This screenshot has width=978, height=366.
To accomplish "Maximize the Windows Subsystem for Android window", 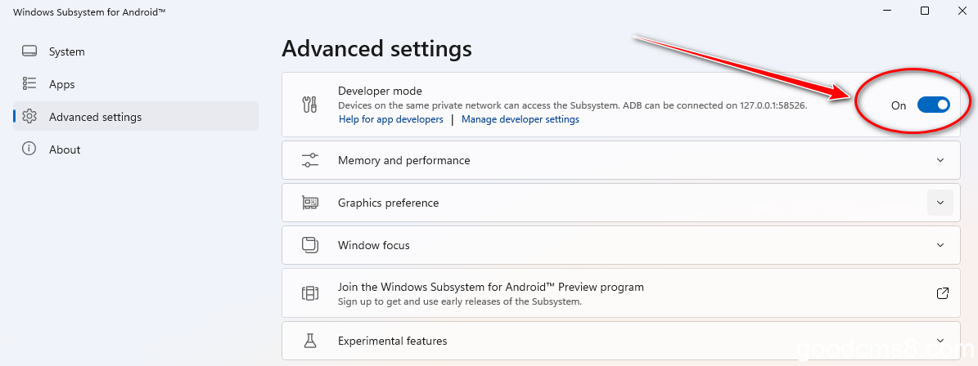I will pyautogui.click(x=925, y=11).
